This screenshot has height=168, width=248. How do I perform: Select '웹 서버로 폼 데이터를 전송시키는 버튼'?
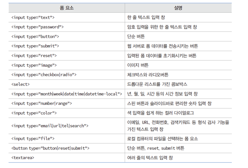tap(163, 46)
